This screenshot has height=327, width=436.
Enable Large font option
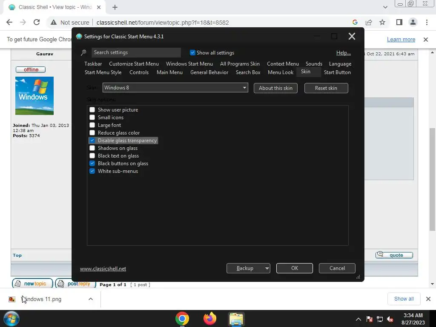pos(92,125)
